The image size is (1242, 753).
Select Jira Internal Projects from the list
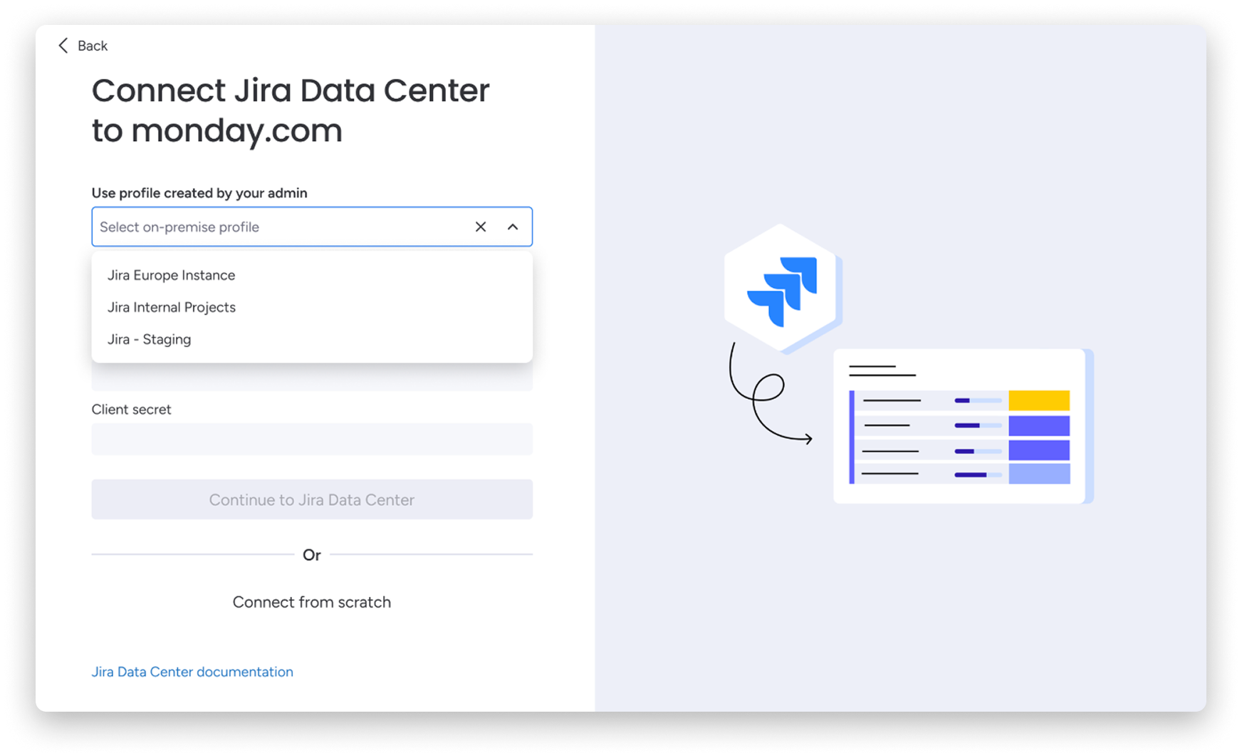tap(171, 307)
